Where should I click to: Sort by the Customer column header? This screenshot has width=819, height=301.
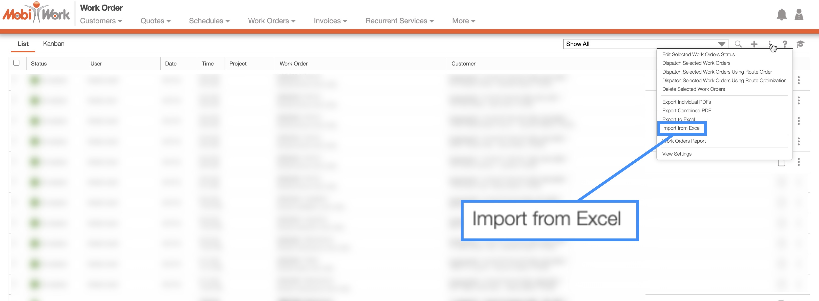(x=463, y=63)
